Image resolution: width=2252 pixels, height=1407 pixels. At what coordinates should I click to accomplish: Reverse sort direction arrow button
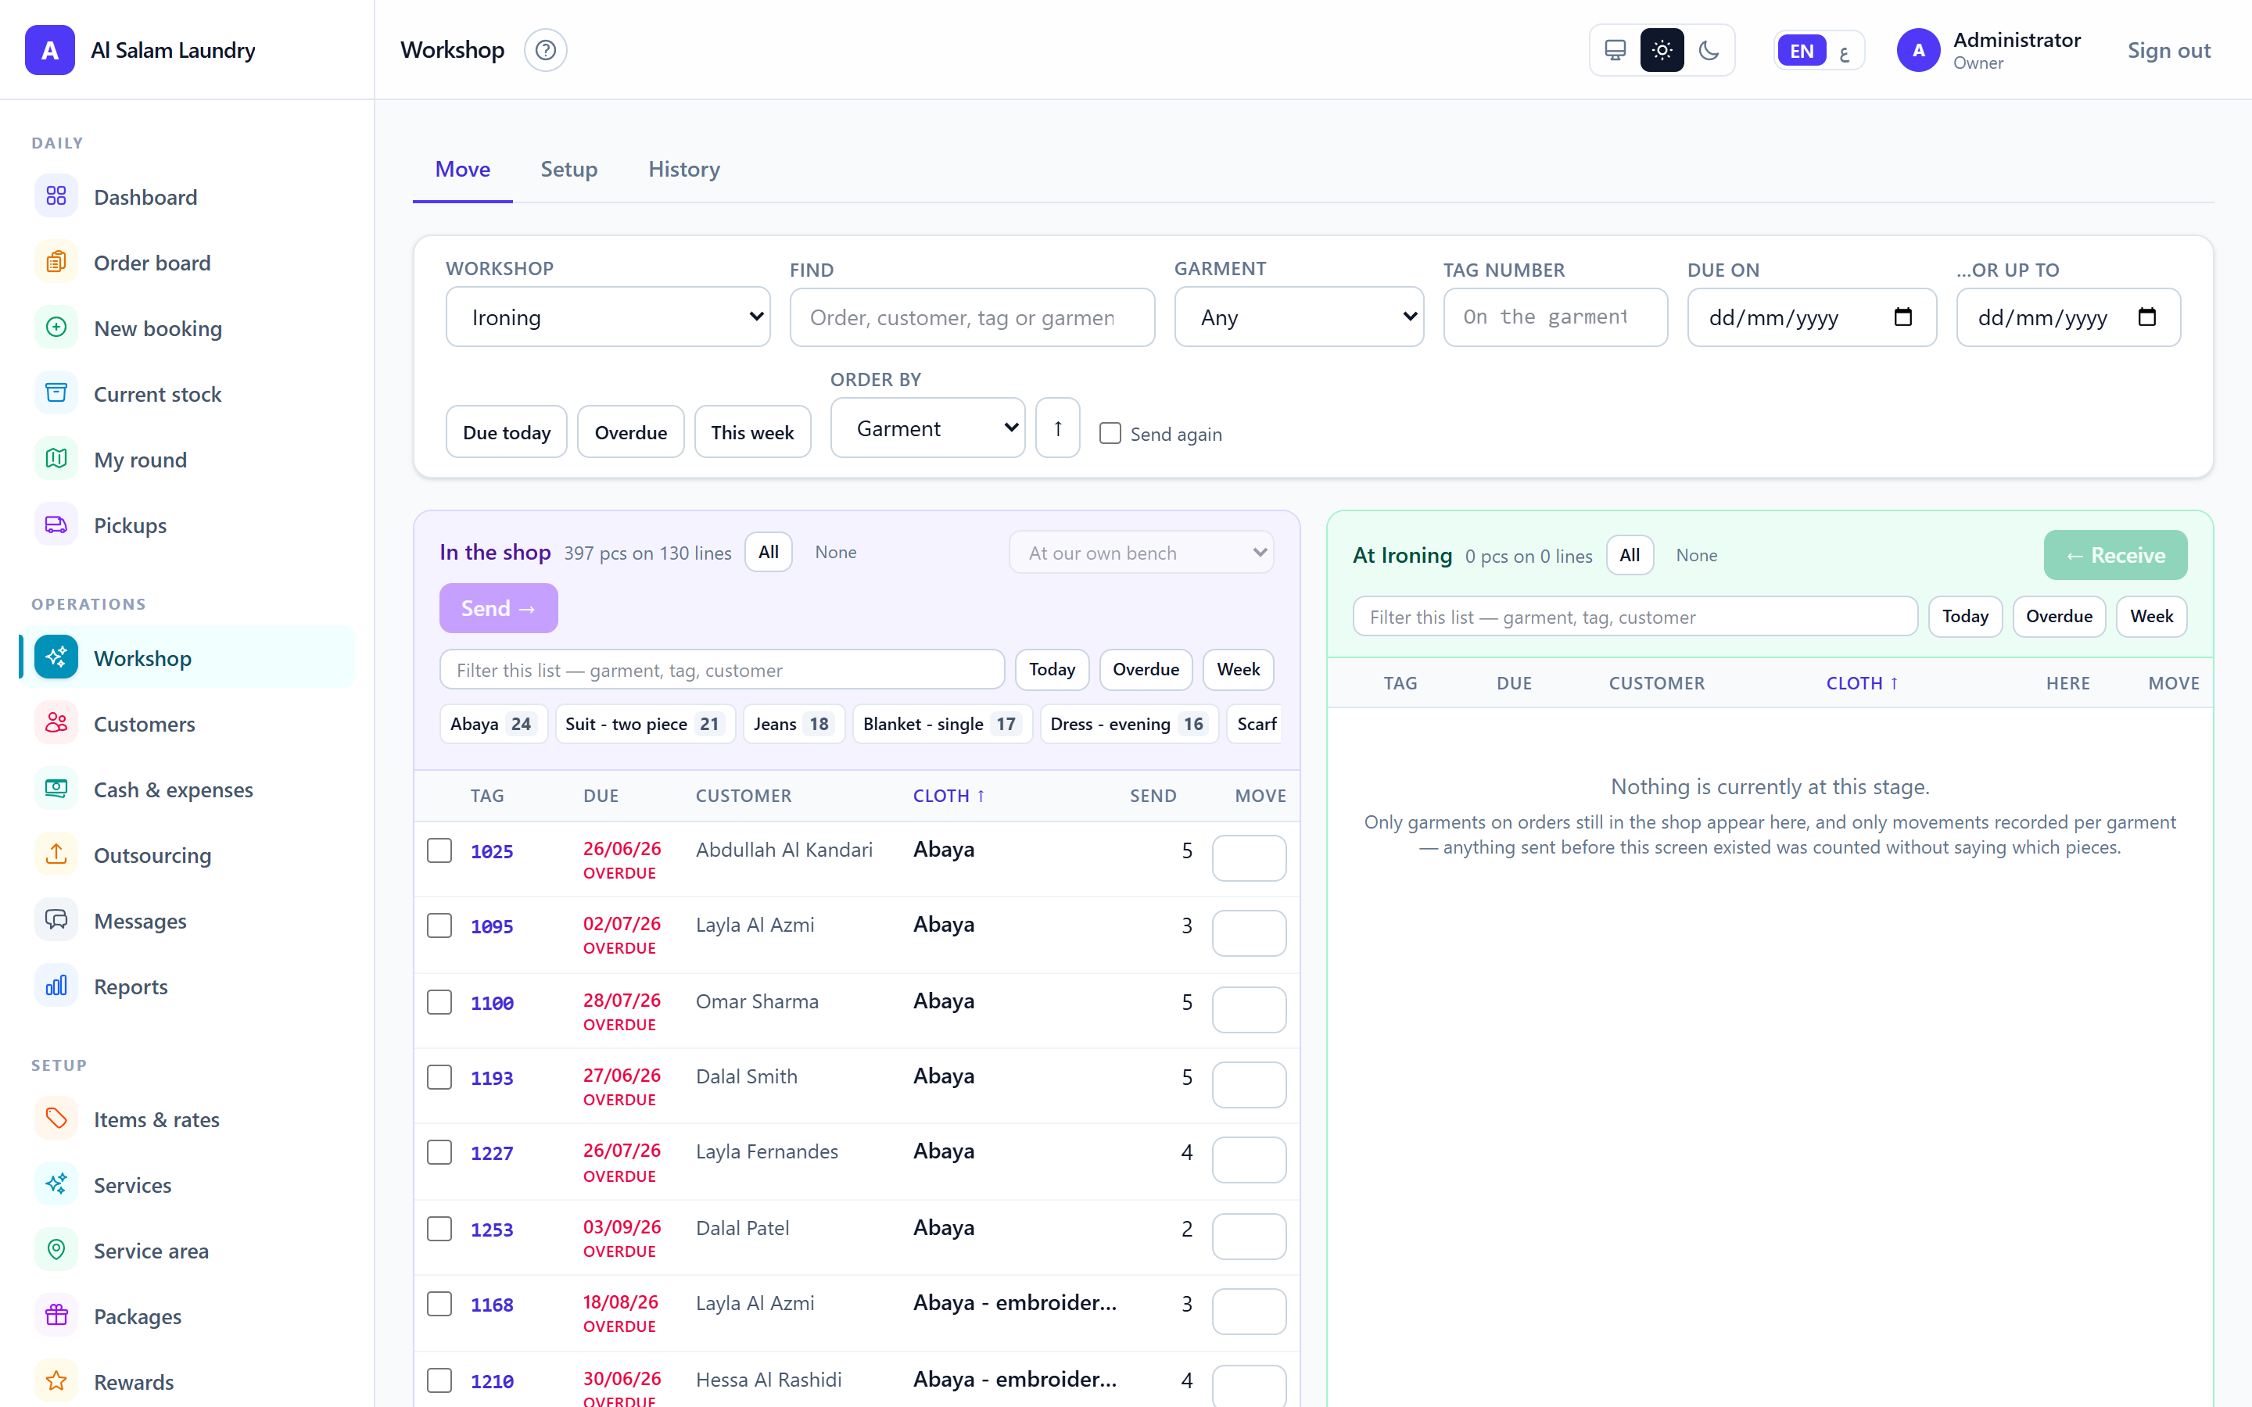1058,428
